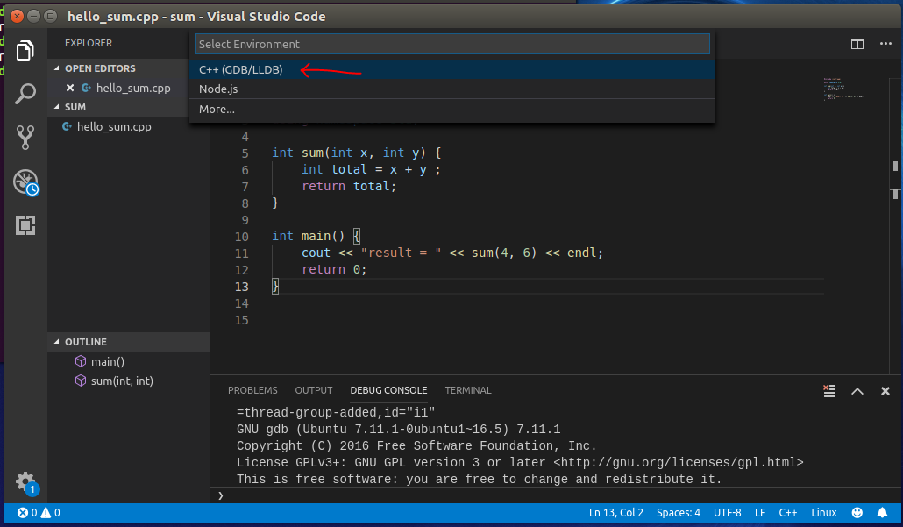
Task: Open the Search view icon
Action: tap(25, 93)
